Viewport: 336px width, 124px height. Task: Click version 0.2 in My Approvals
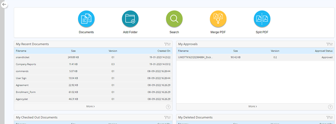[x=275, y=57]
